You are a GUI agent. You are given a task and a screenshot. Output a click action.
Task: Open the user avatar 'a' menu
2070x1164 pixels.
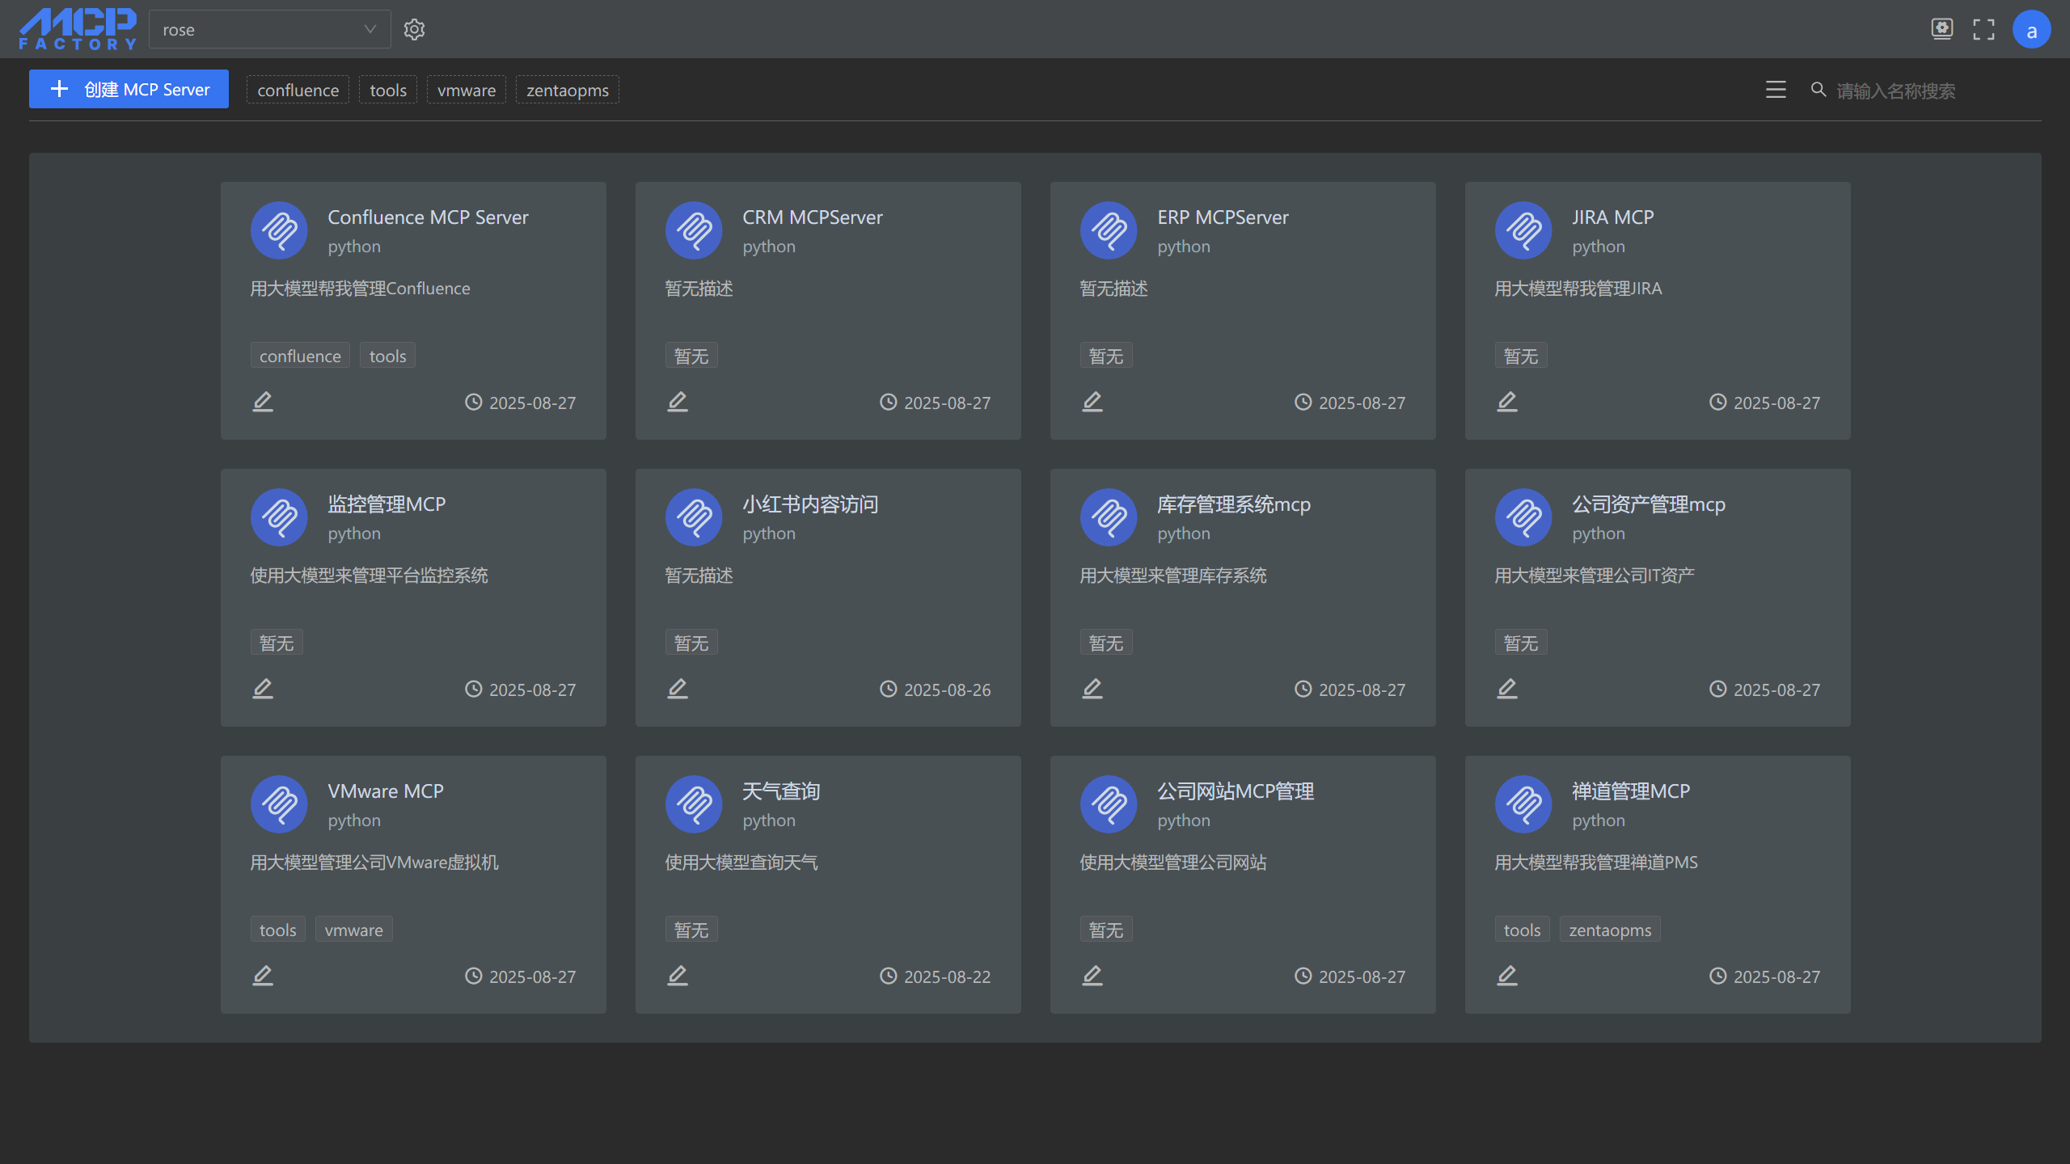coord(2032,30)
